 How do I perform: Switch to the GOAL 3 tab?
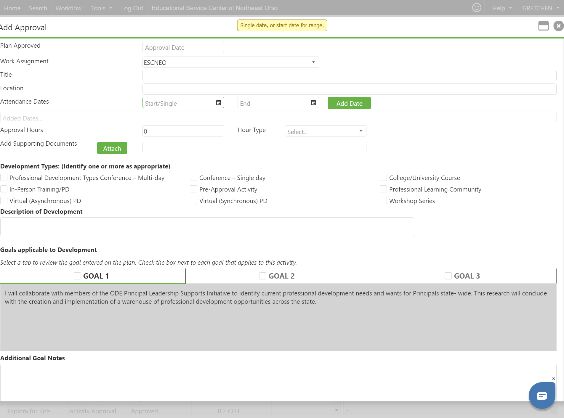[464, 276]
